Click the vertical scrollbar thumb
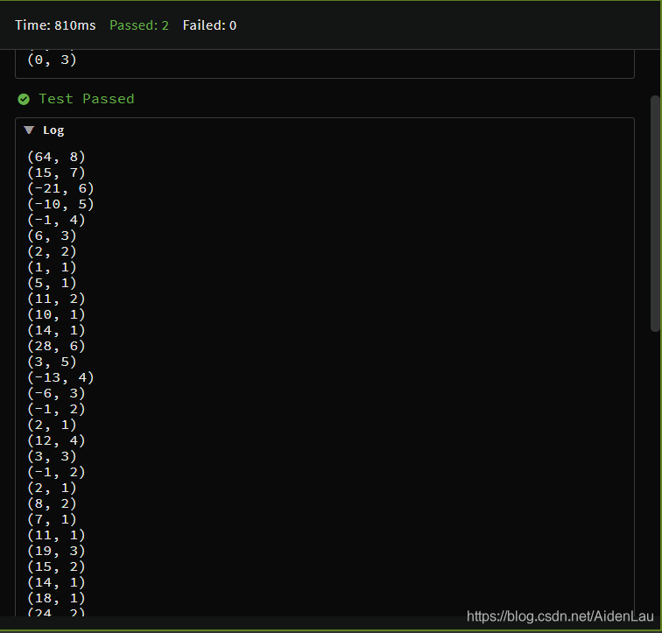 [655, 213]
